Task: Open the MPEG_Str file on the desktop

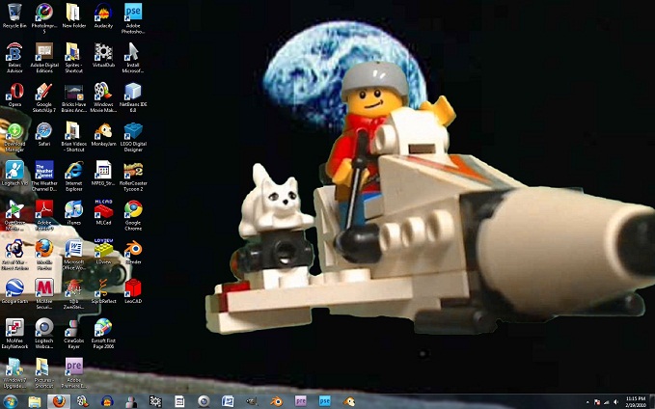Action: [103, 174]
